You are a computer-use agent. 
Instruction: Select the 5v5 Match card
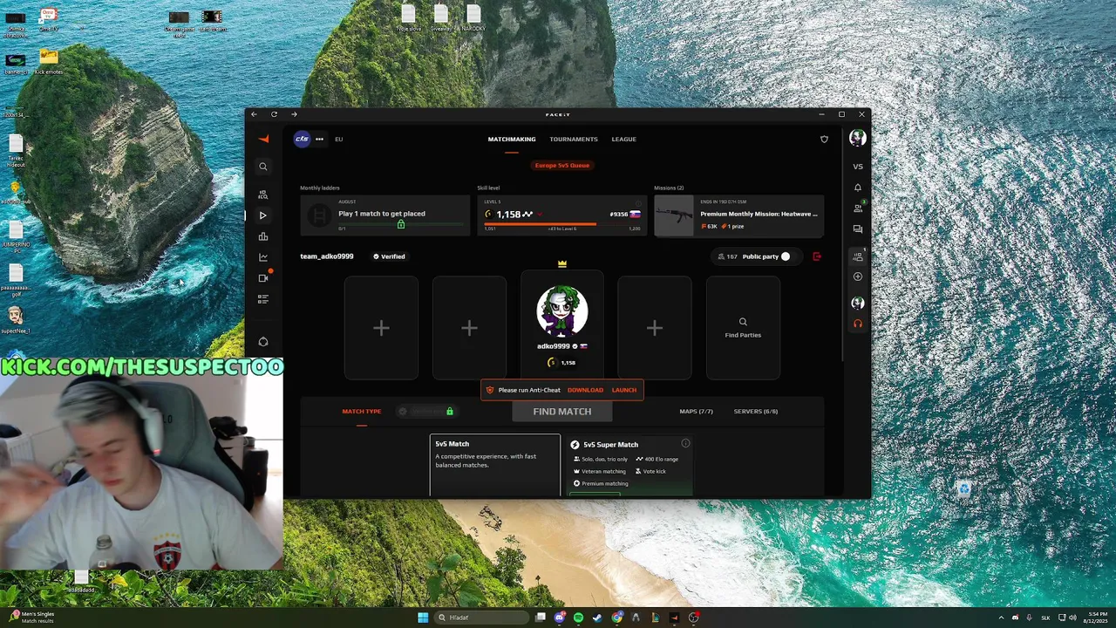(495, 465)
